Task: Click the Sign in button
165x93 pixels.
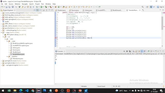Action: (160, 7)
